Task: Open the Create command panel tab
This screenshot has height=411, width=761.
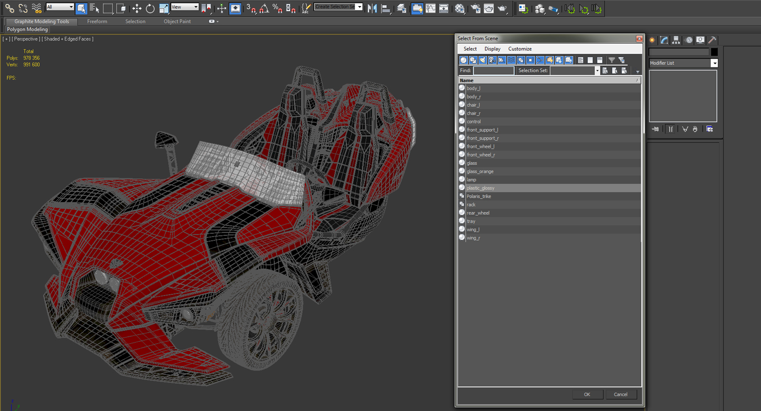Action: [x=652, y=40]
